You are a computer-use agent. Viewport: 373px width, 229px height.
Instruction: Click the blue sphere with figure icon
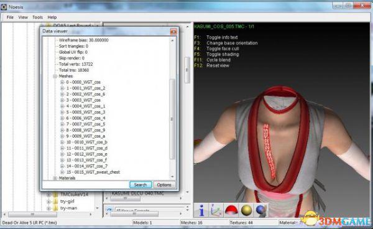pyautogui.click(x=261, y=210)
